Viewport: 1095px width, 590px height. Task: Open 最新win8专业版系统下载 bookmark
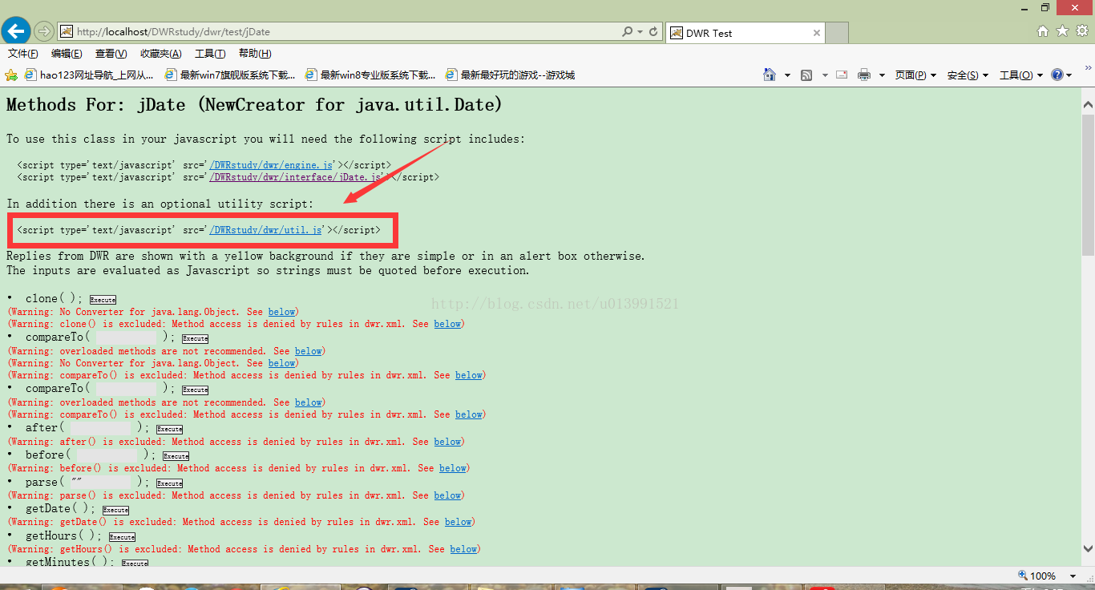(370, 75)
